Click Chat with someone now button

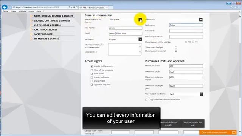(x=218, y=133)
